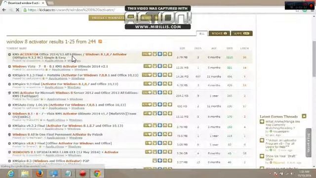Click verified crown icon on TorDigger KMS Activator row
Screen dimensions: 316x178
(155, 92)
